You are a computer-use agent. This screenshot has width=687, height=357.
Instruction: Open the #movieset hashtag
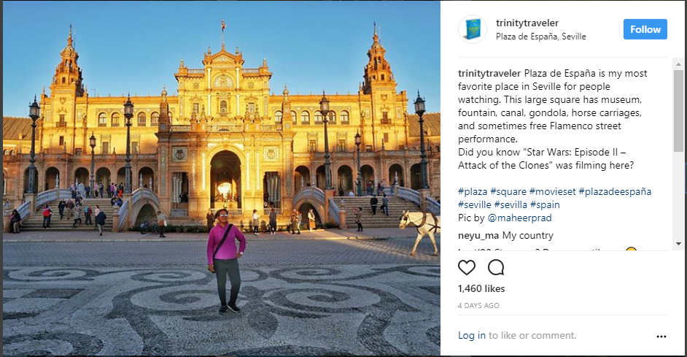tap(553, 191)
